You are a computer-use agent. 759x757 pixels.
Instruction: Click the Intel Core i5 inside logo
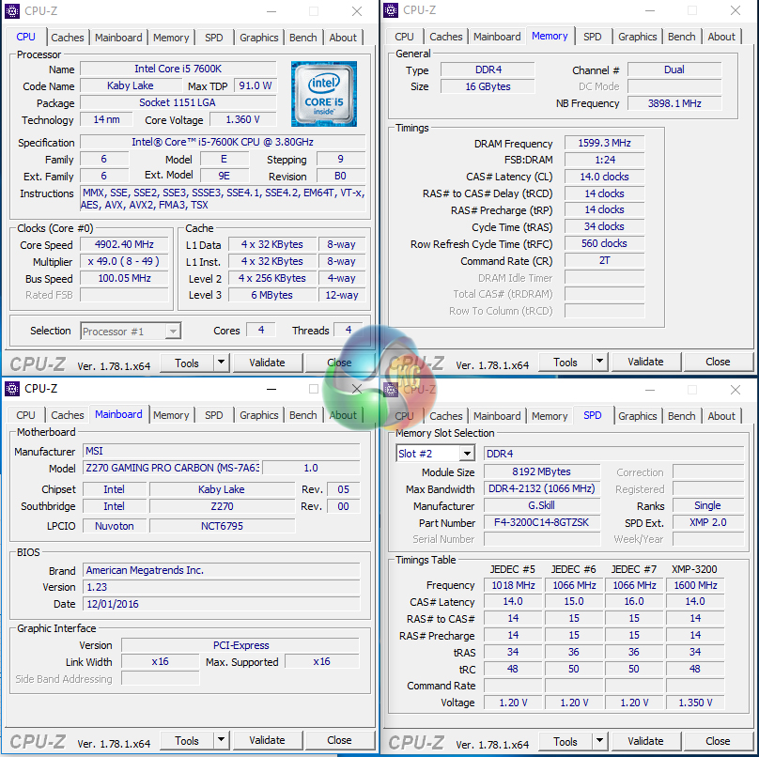tap(323, 94)
